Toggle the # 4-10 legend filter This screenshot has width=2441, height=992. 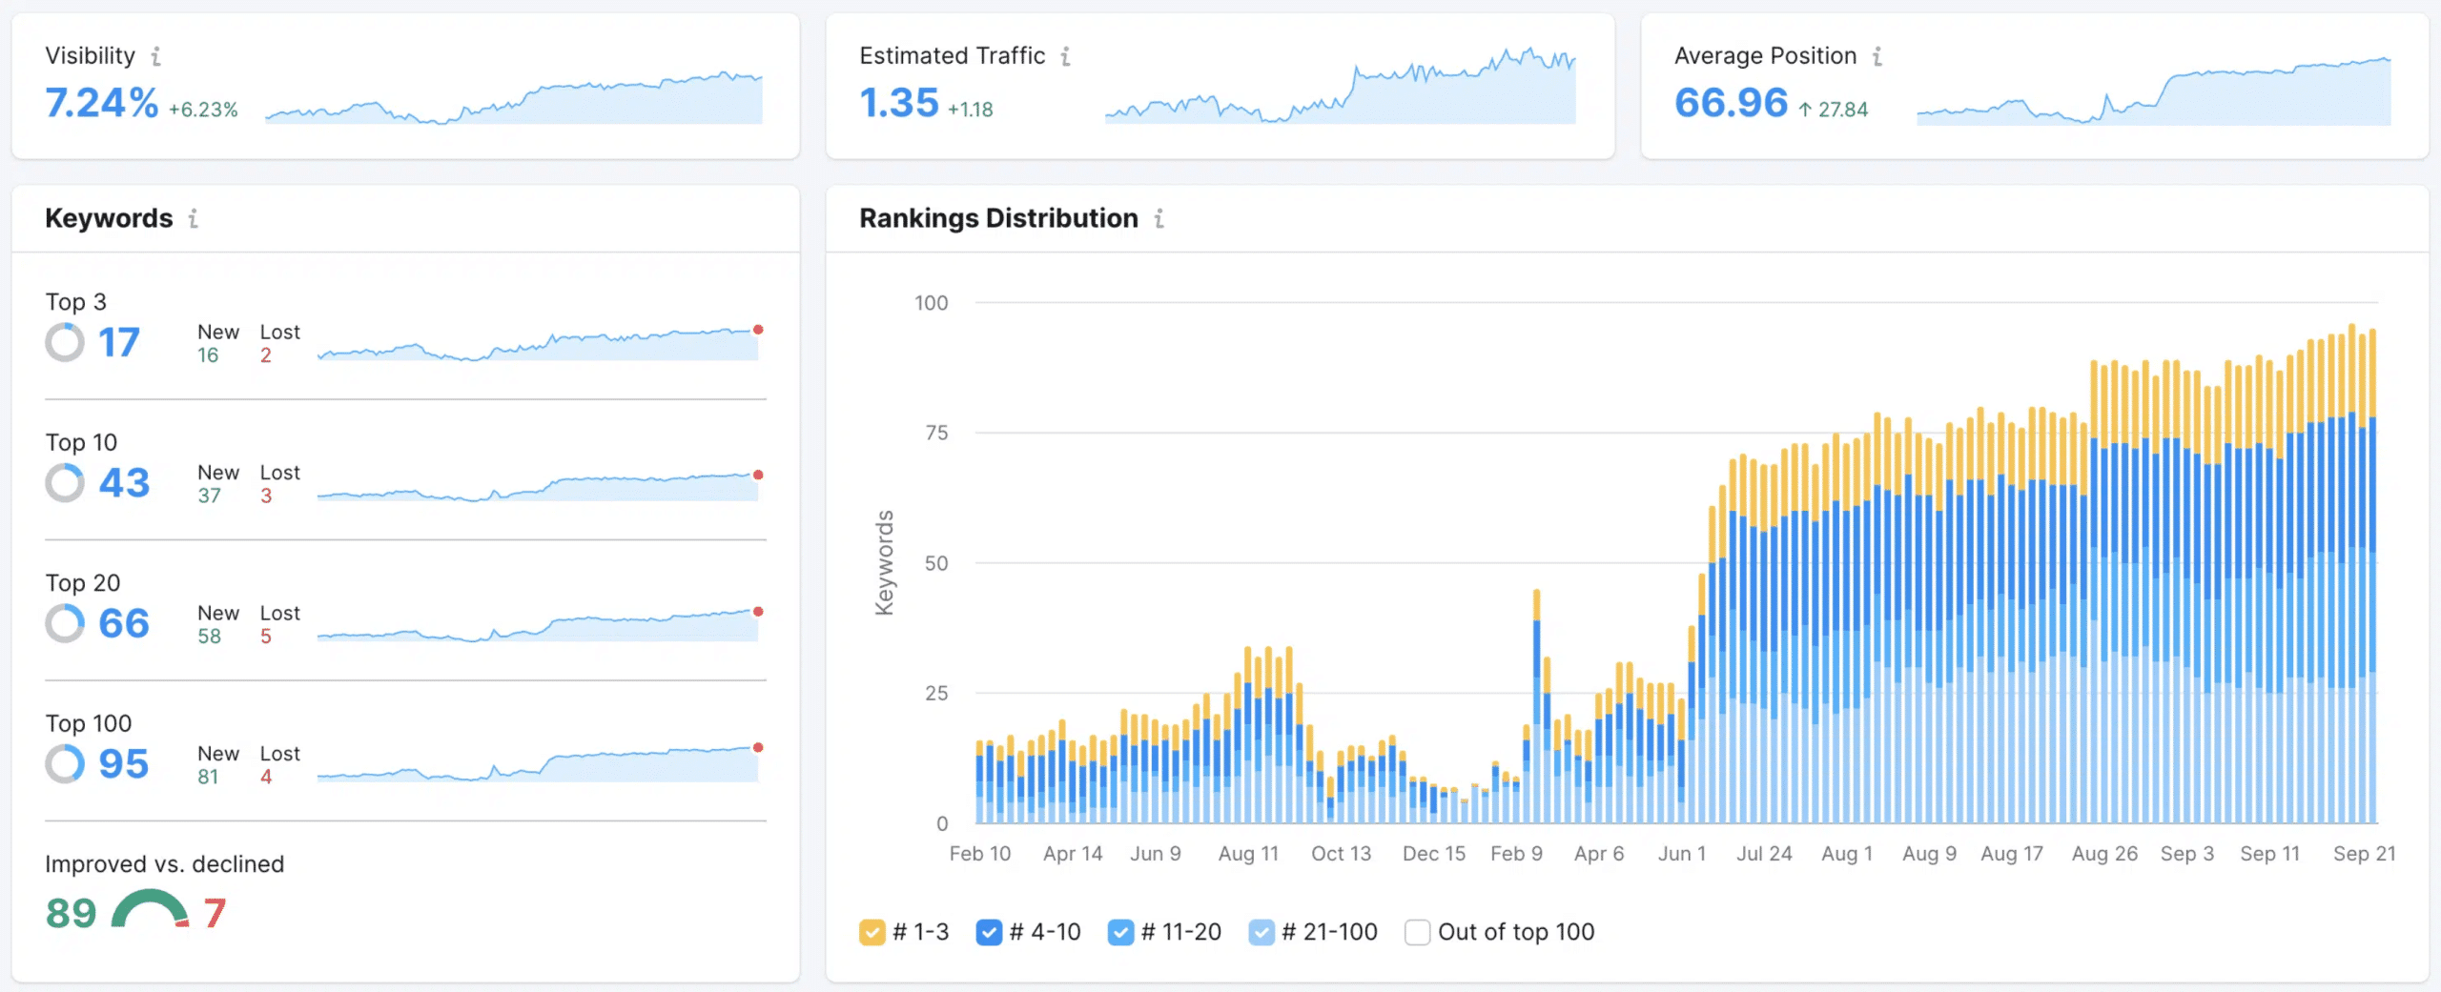point(989,932)
